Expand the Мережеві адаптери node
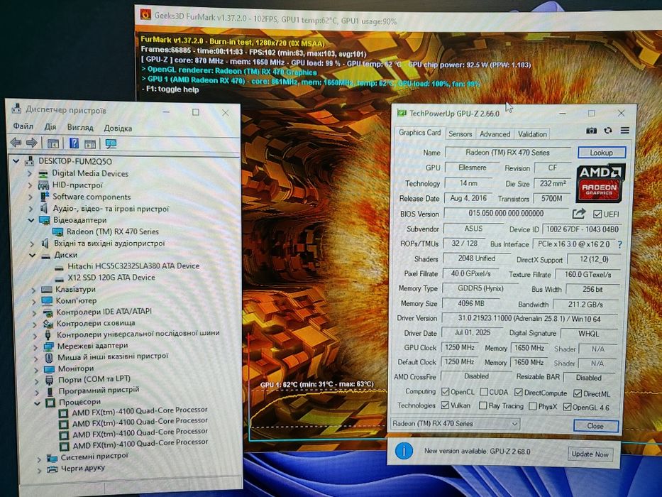 click(x=36, y=346)
